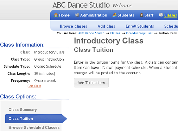Click the 30 (minutes) value
178x131 pixels.
point(45,74)
